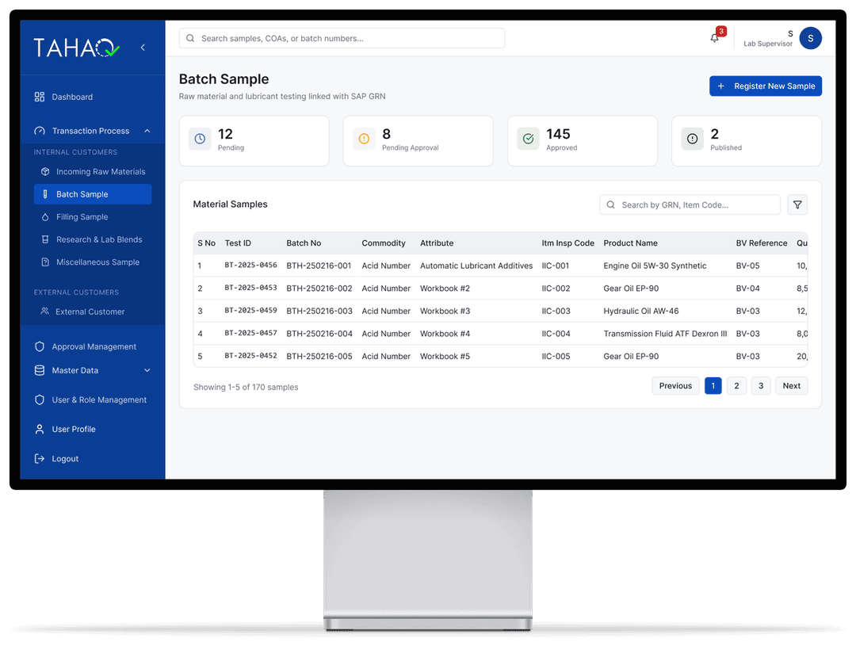Click the Incoming Raw Materials box icon
Image resolution: width=856 pixels, height=646 pixels.
point(45,171)
